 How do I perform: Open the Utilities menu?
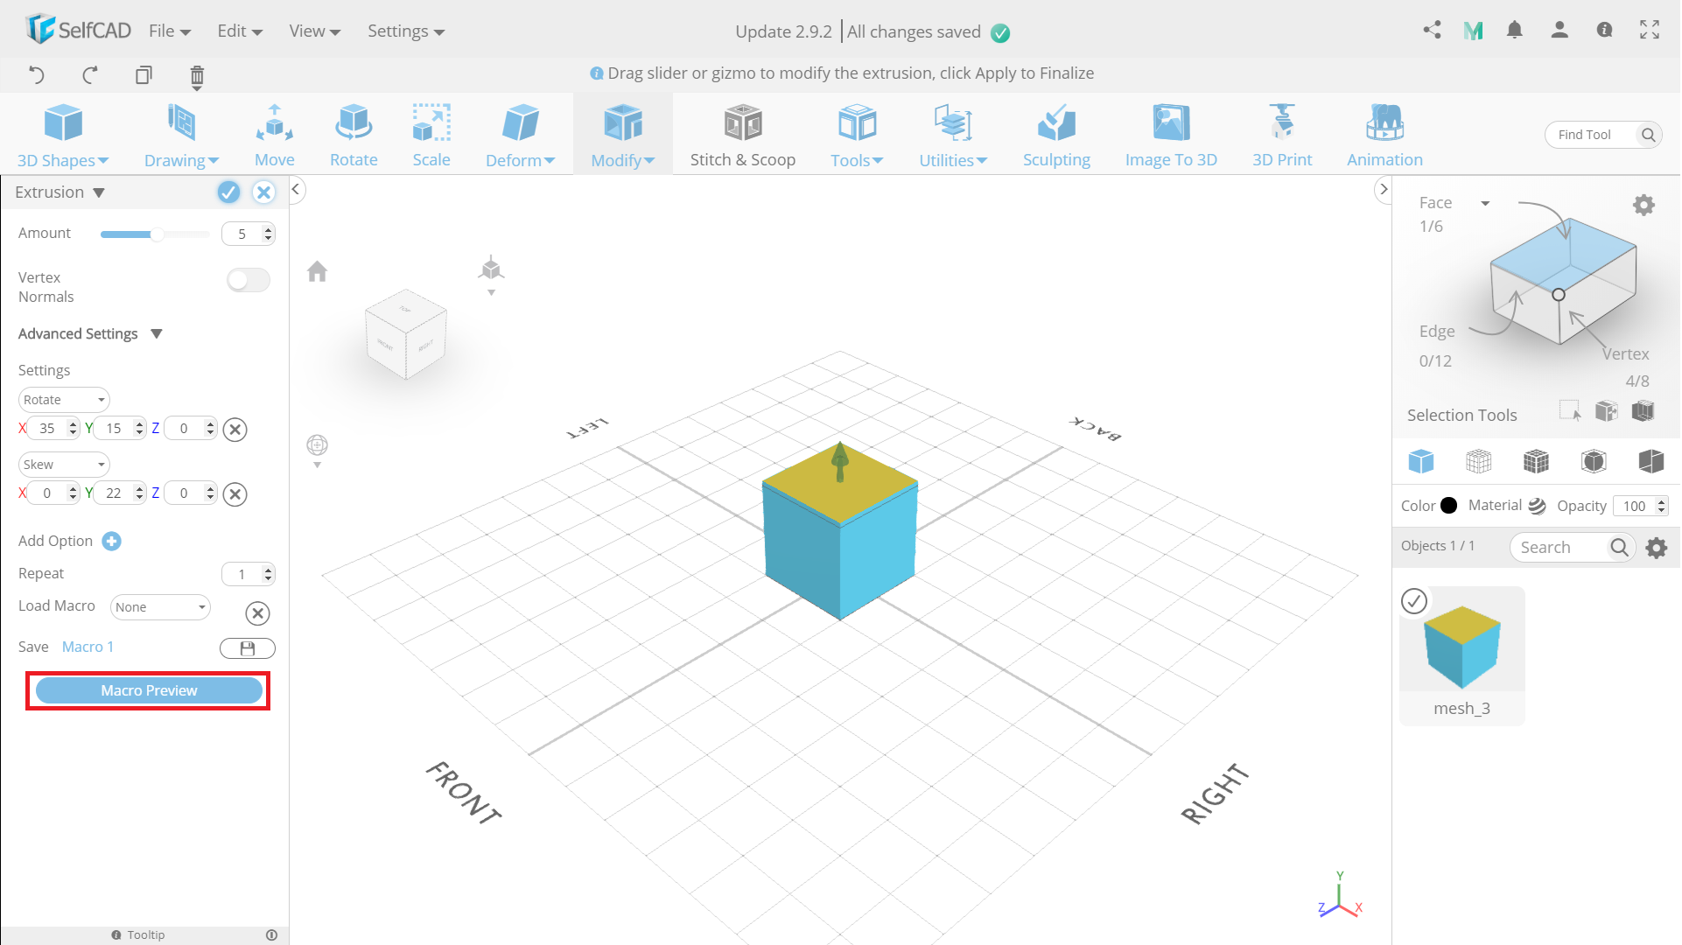953,136
